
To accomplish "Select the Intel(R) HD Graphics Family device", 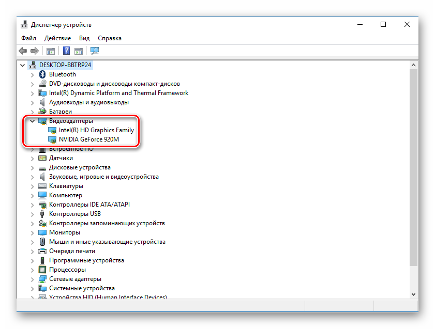I will tap(96, 130).
